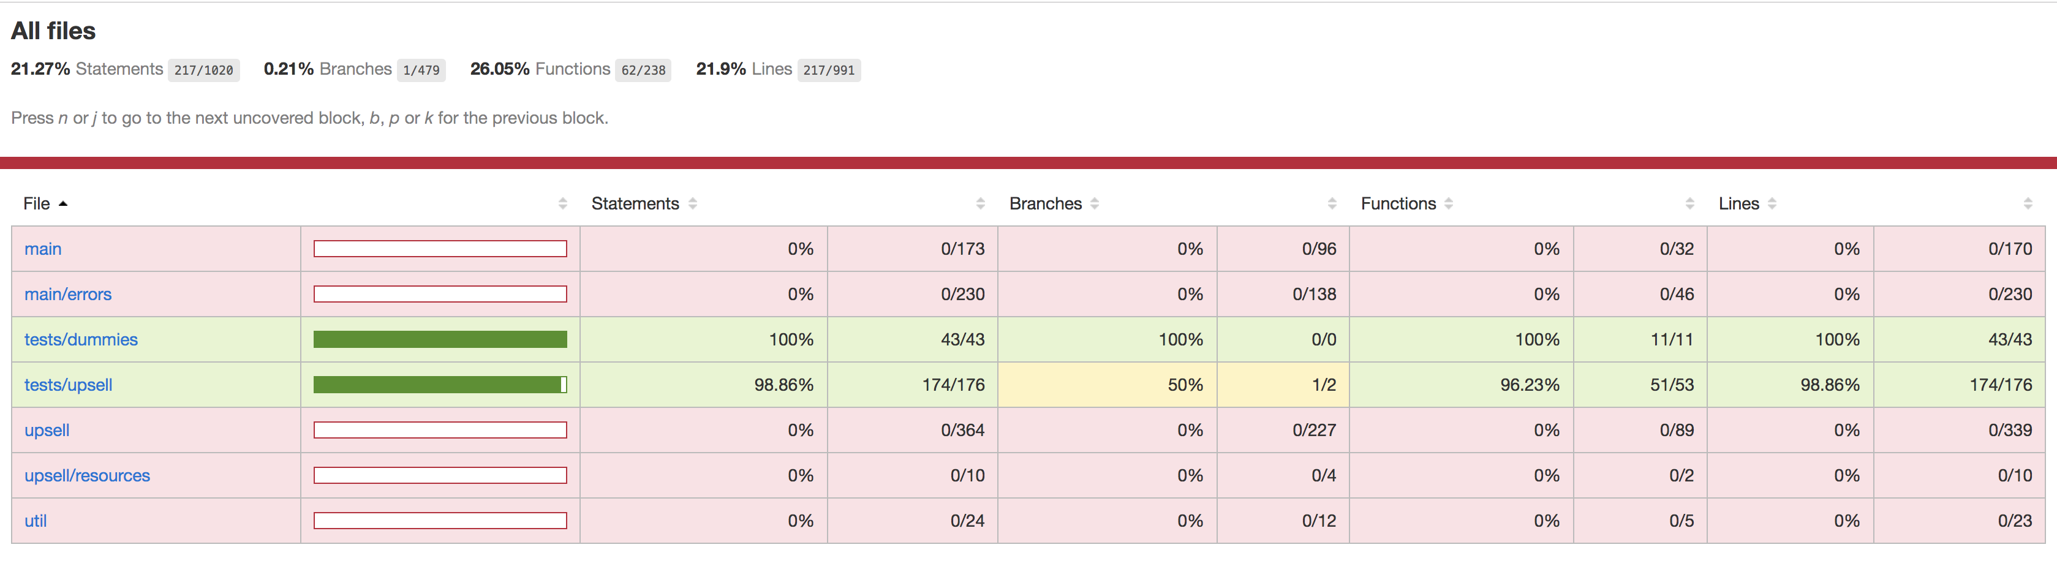This screenshot has width=2057, height=588.
Task: Click the empty coverage bar in util row
Action: (x=440, y=521)
